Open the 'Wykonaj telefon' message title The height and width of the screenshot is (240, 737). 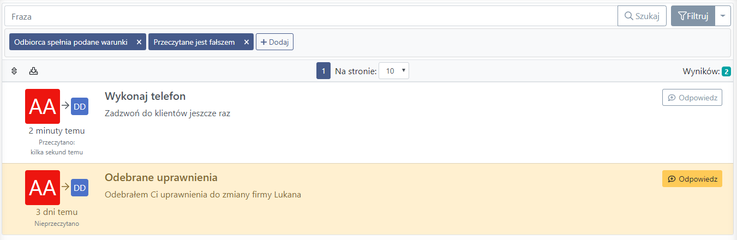(x=145, y=96)
